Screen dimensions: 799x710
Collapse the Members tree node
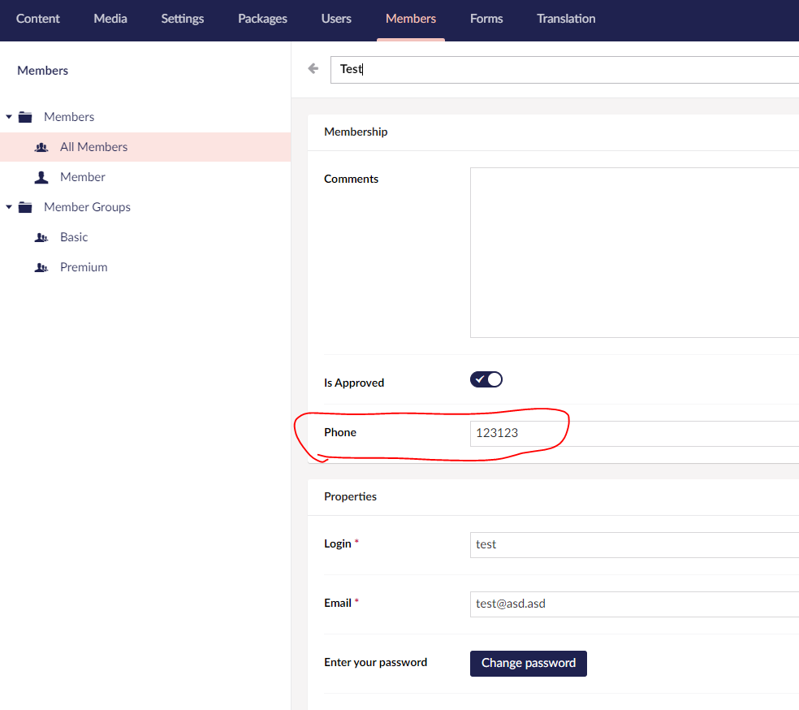click(x=10, y=116)
